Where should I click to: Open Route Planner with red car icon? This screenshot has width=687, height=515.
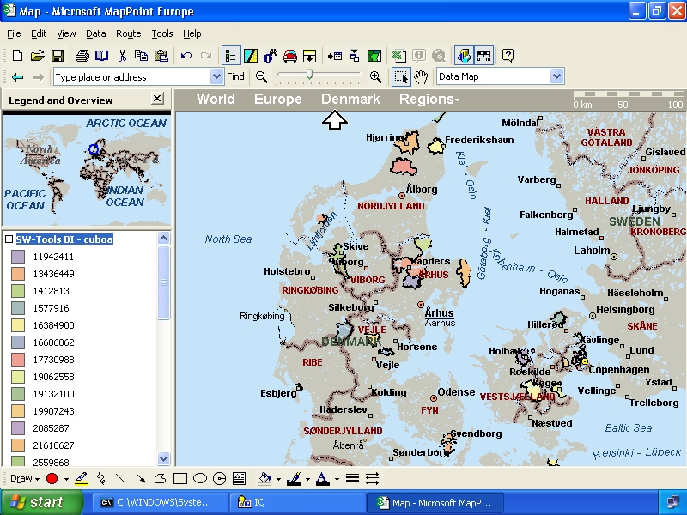290,56
